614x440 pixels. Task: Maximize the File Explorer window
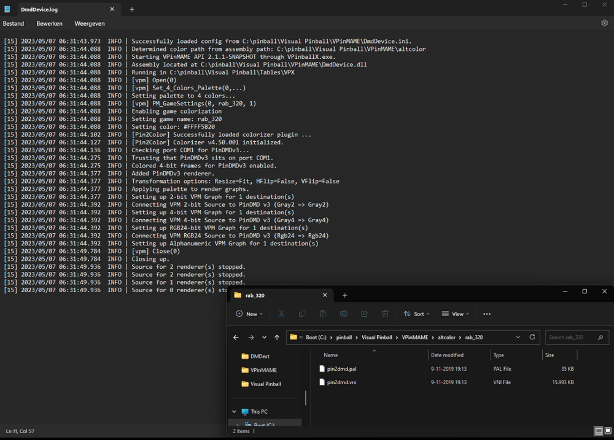point(585,291)
